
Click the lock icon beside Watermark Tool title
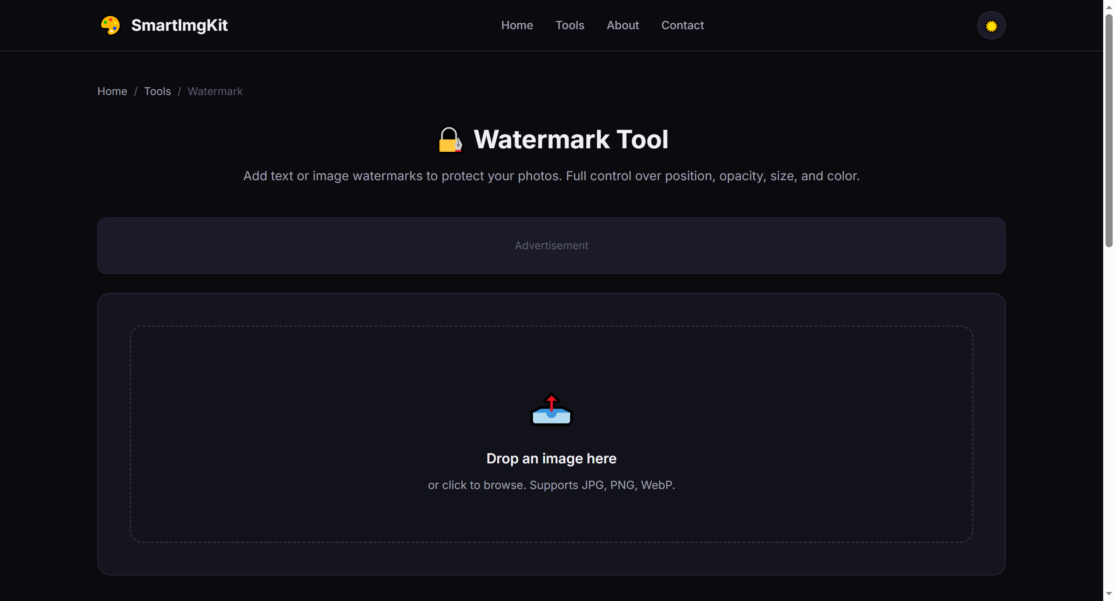450,140
